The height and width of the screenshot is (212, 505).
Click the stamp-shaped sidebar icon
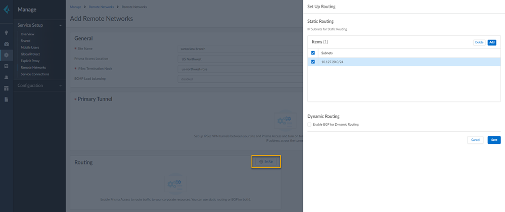[x=7, y=77]
